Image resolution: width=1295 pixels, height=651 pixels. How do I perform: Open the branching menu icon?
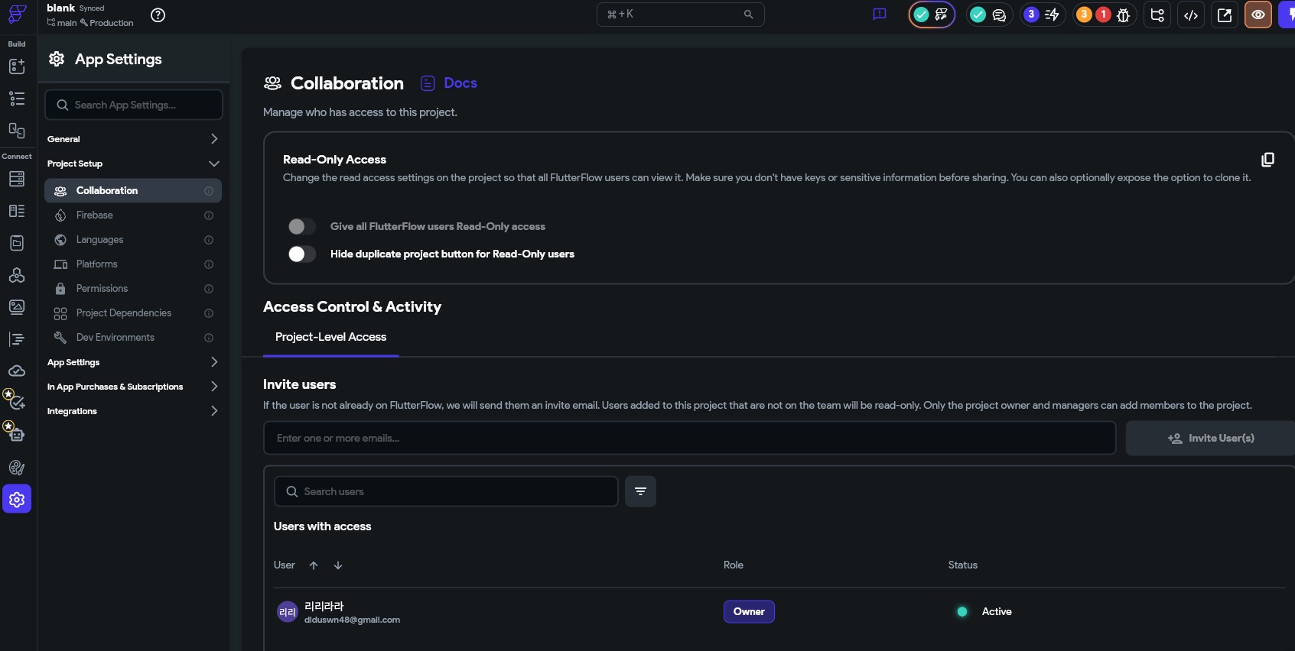pyautogui.click(x=1157, y=15)
